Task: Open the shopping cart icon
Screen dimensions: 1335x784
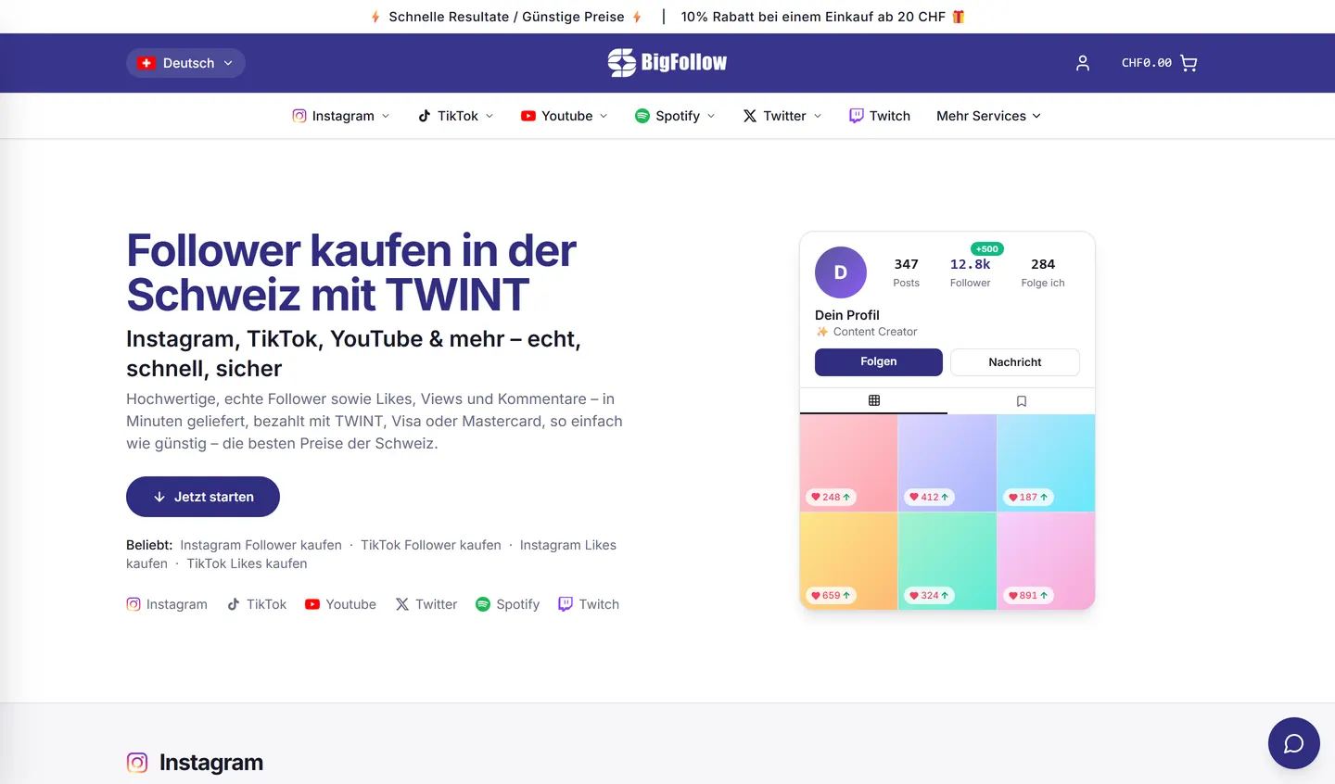Action: [x=1189, y=63]
